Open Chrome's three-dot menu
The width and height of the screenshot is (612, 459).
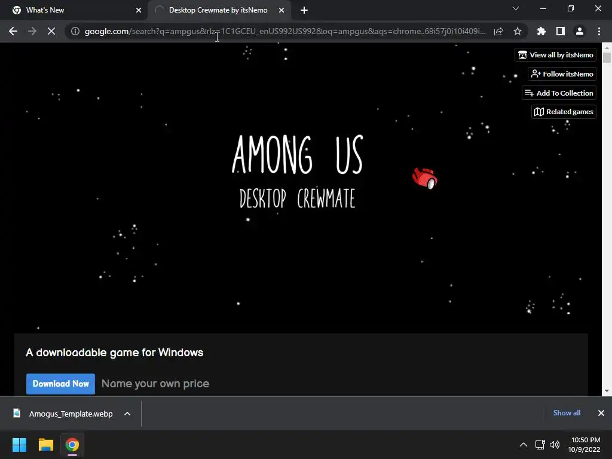coord(599,31)
